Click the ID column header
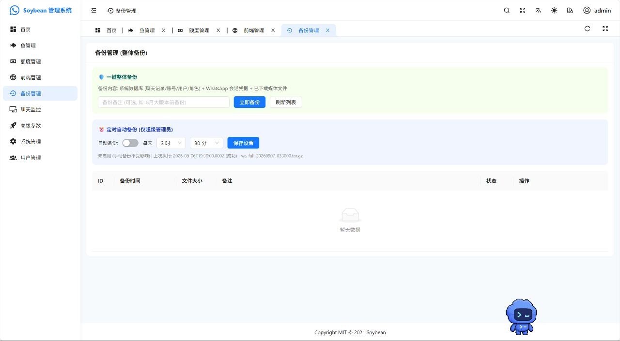This screenshot has height=341, width=620. pyautogui.click(x=100, y=181)
